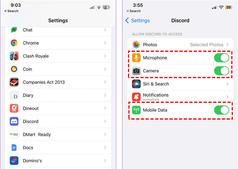Disable the Mobile Data switch
Viewport: 238px width, 169px height.
coord(221,110)
